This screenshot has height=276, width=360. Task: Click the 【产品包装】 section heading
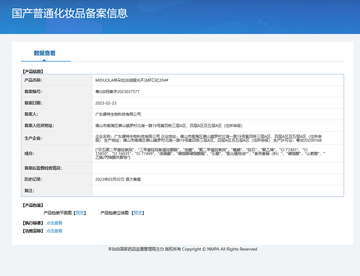pos(33,205)
